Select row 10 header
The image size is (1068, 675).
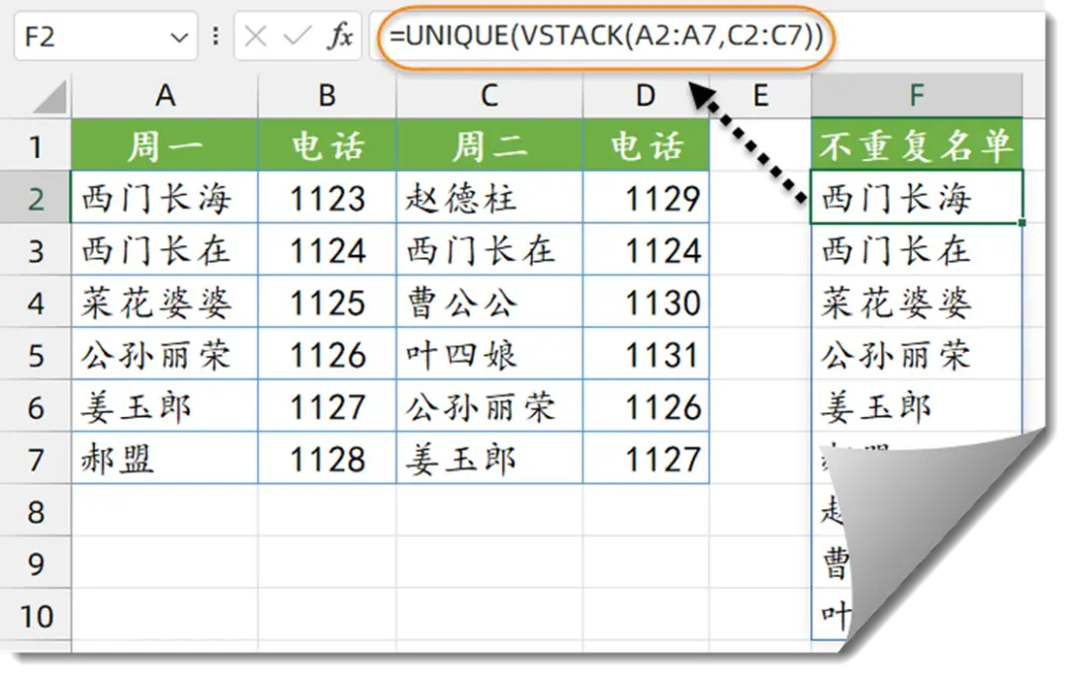point(36,616)
